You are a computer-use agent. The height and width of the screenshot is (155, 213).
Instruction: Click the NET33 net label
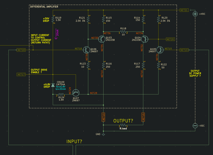coord(95,38)
